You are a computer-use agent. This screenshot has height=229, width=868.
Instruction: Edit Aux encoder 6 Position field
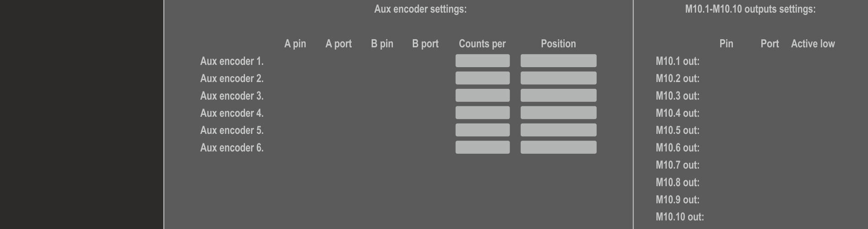coord(558,147)
